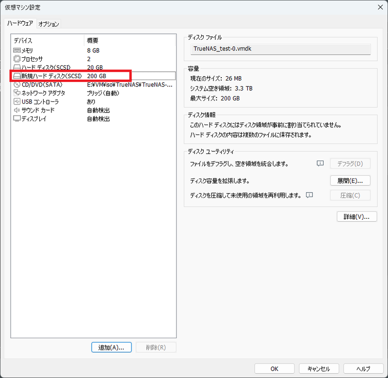Select the サウンド カード row
The width and height of the screenshot is (388, 378).
point(94,110)
